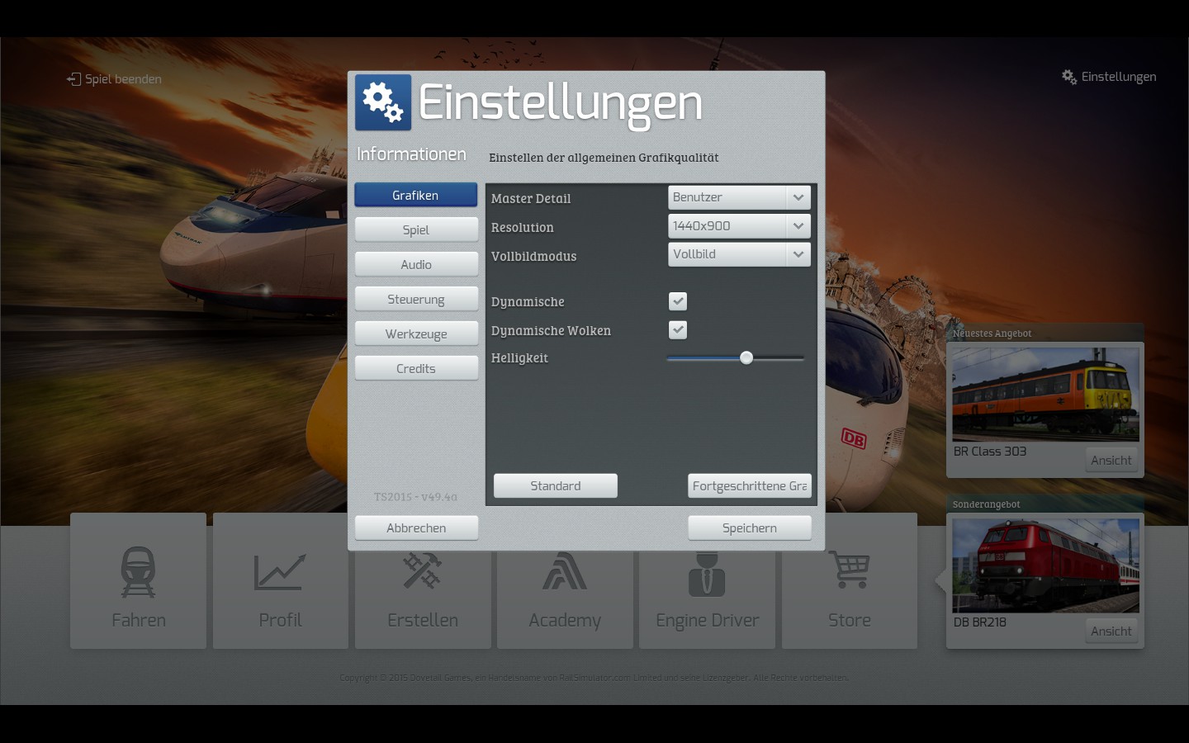Click the Spiel beenden exit icon
The image size is (1189, 743).
[73, 79]
